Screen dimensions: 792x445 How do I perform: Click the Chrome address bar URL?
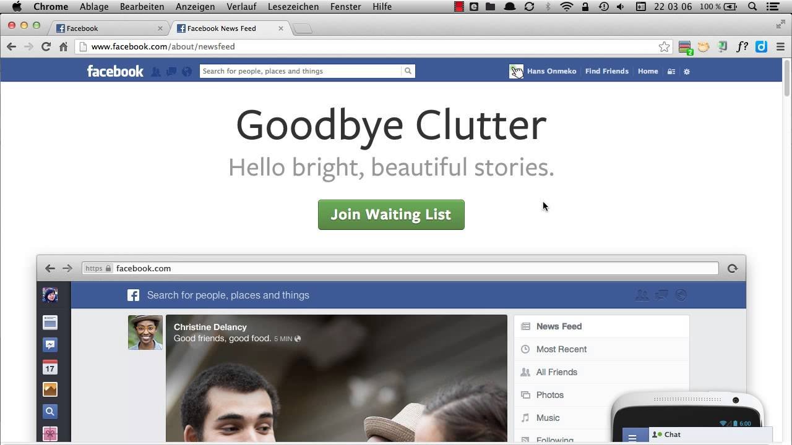coord(163,47)
